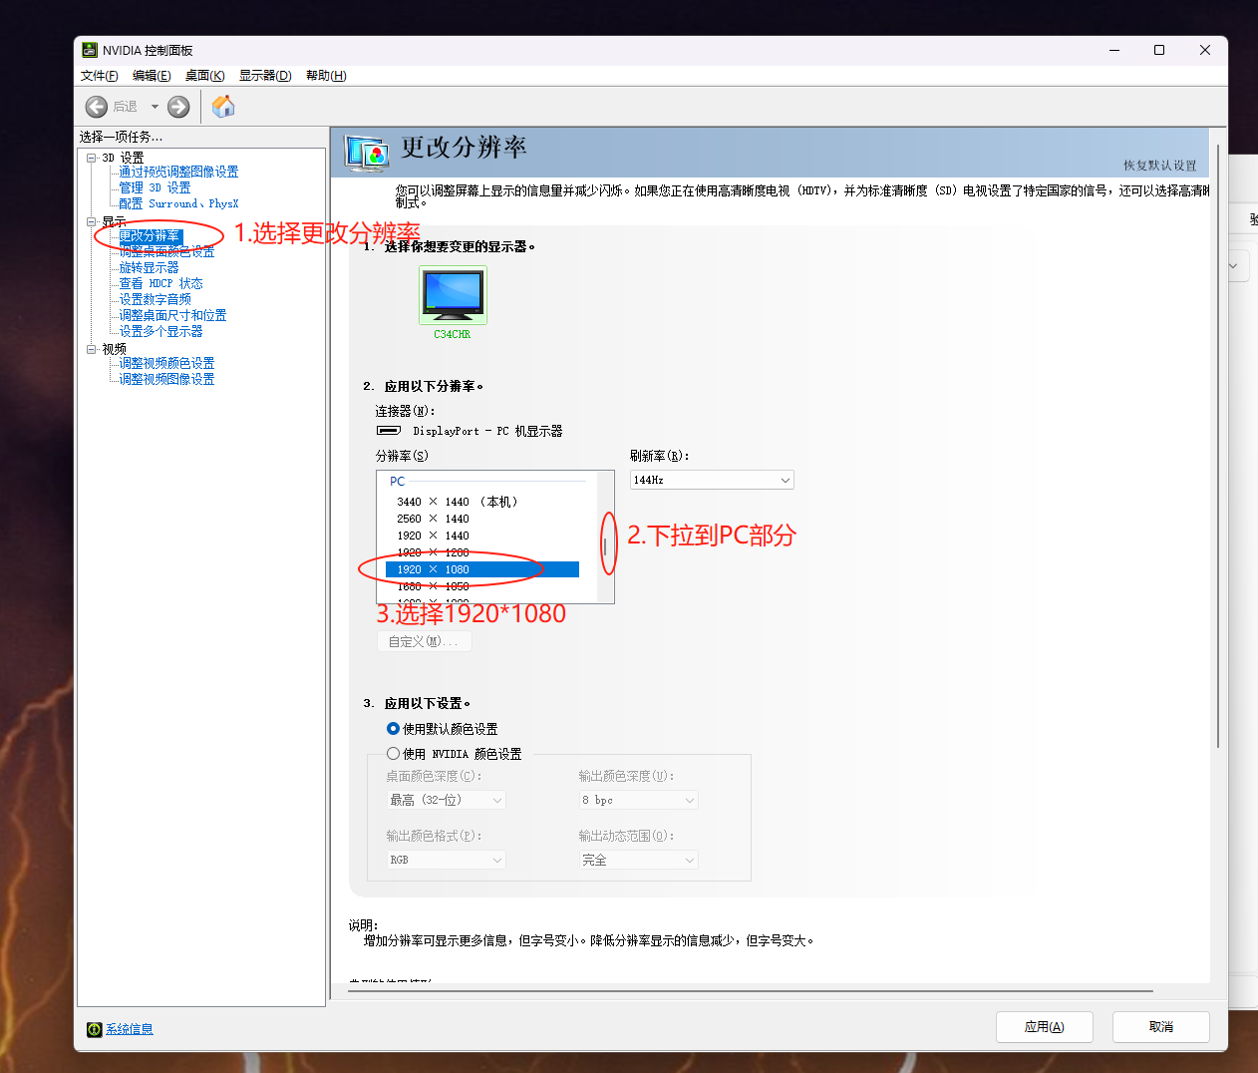Select 1680 × 1050 resolution
Image resolution: width=1258 pixels, height=1073 pixels.
(433, 586)
